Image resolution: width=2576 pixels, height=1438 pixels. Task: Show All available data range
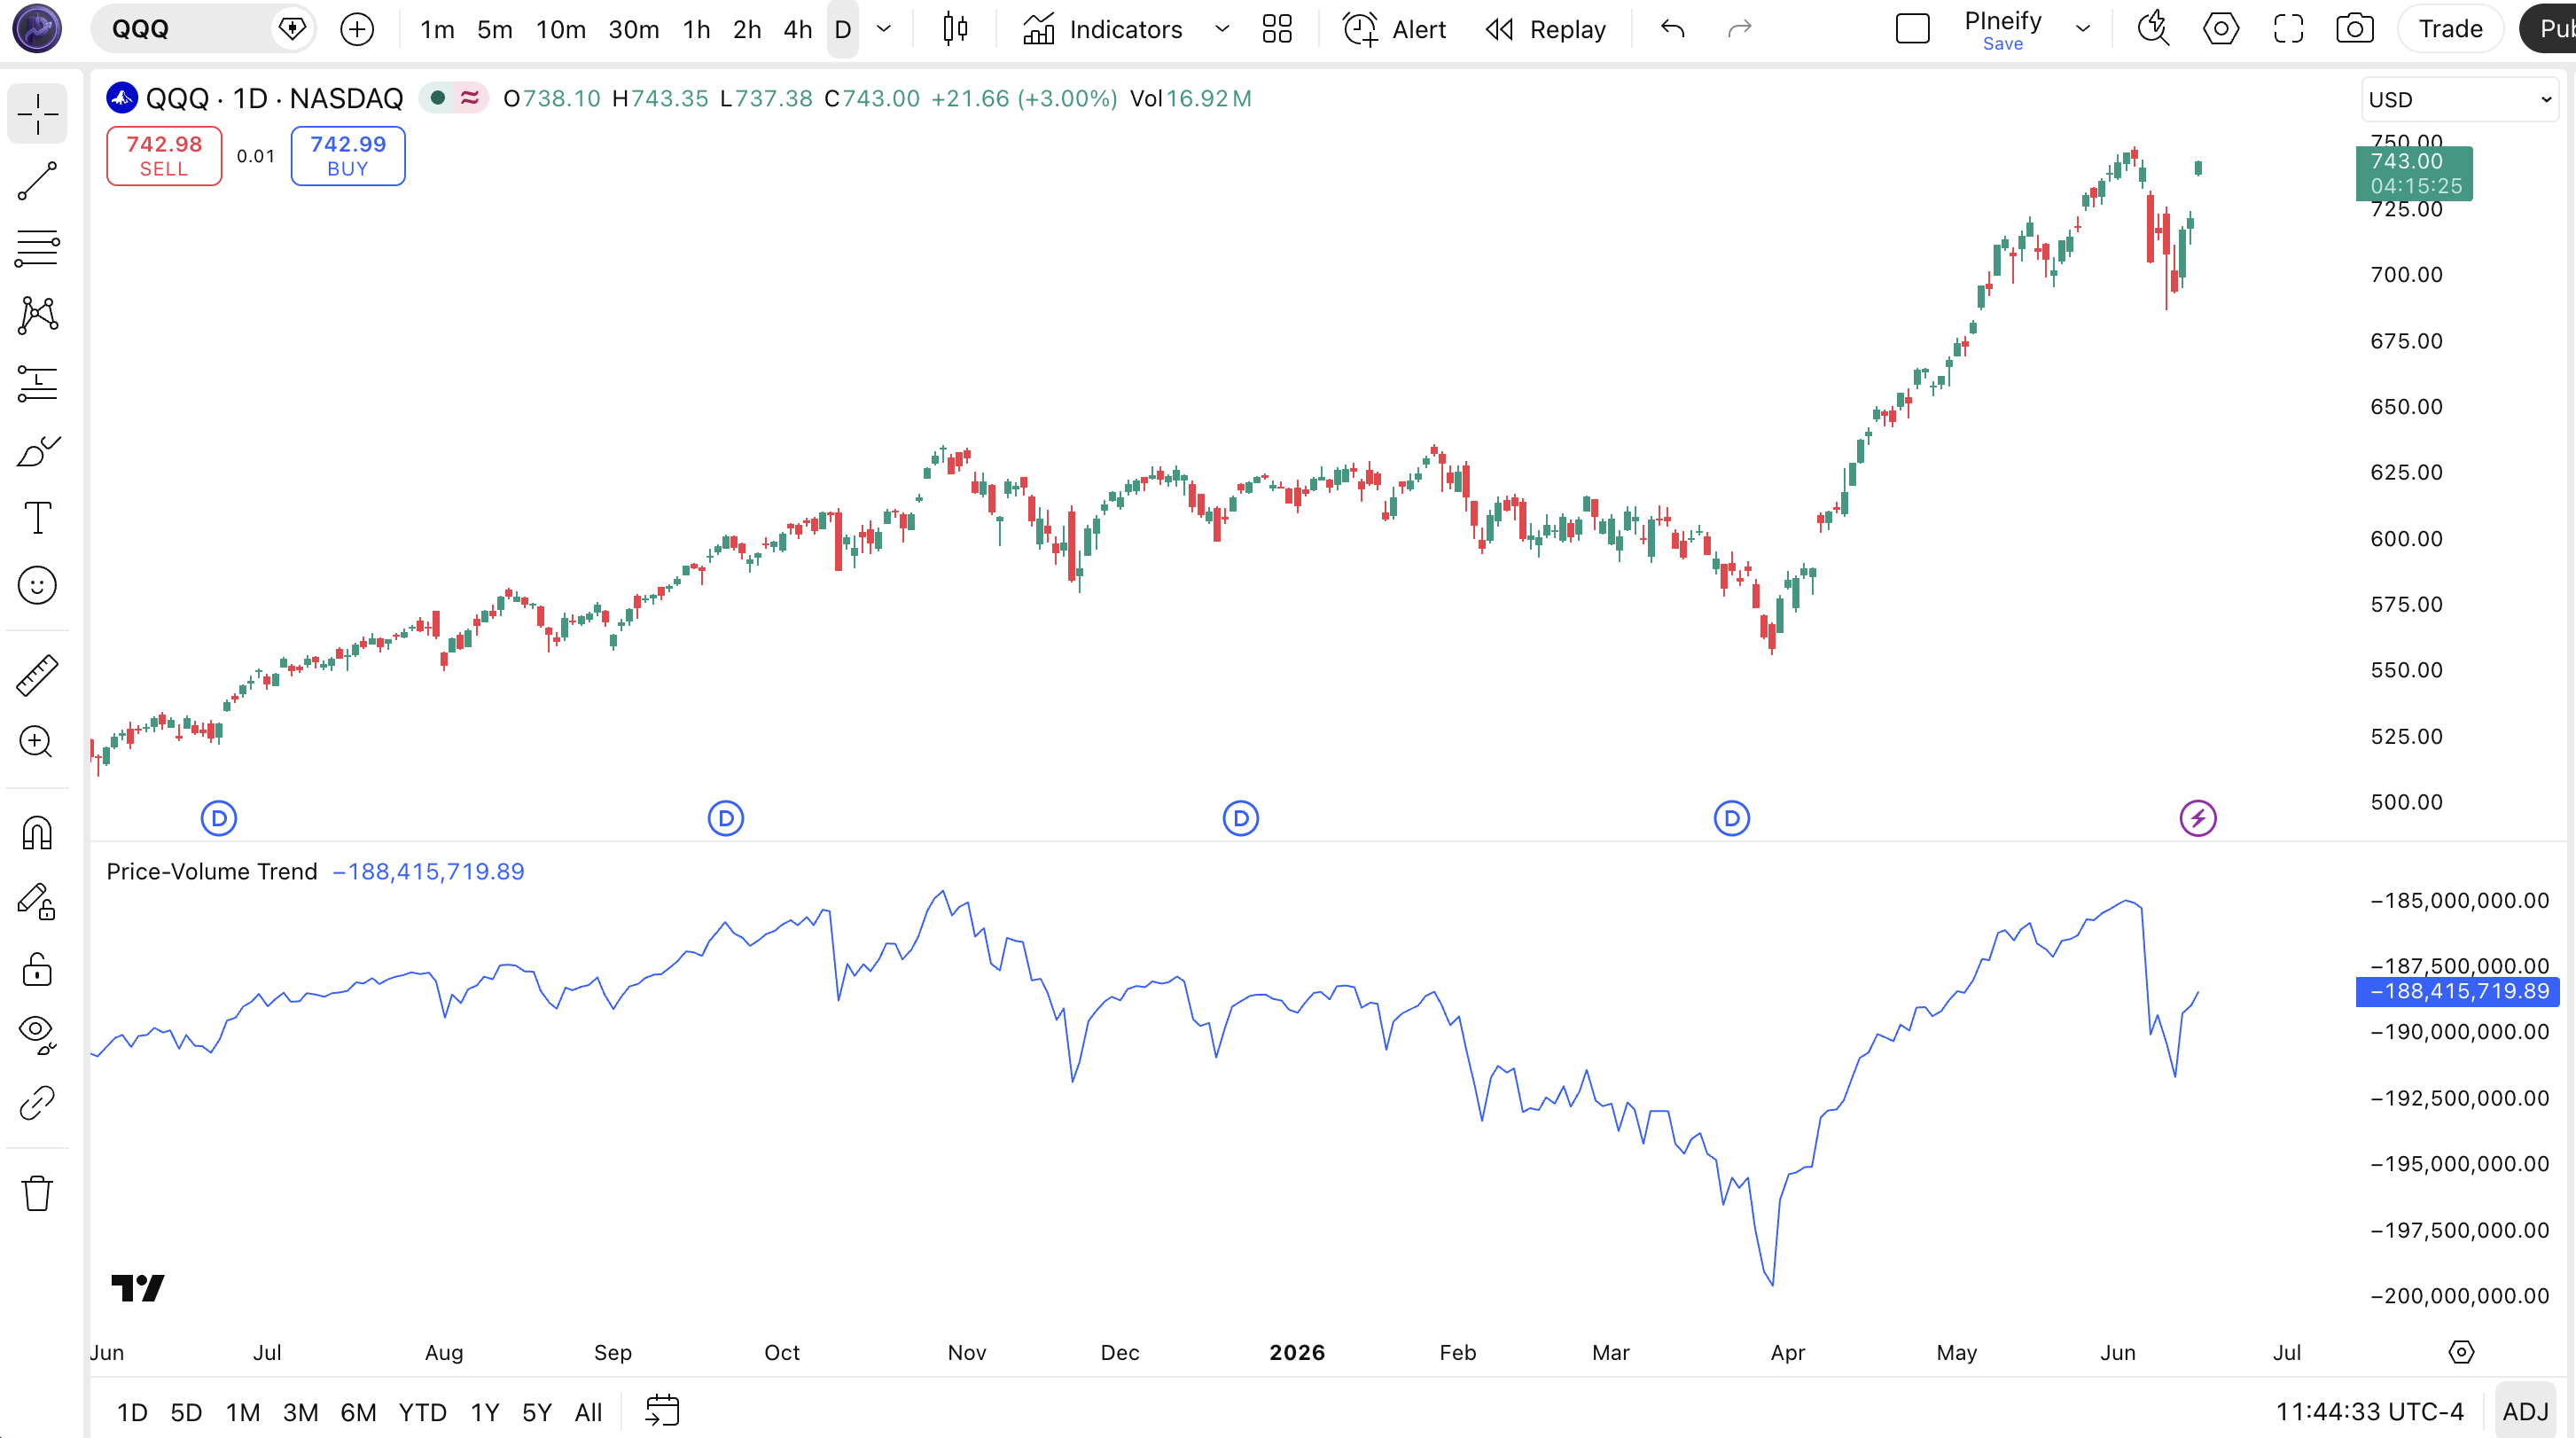(588, 1412)
